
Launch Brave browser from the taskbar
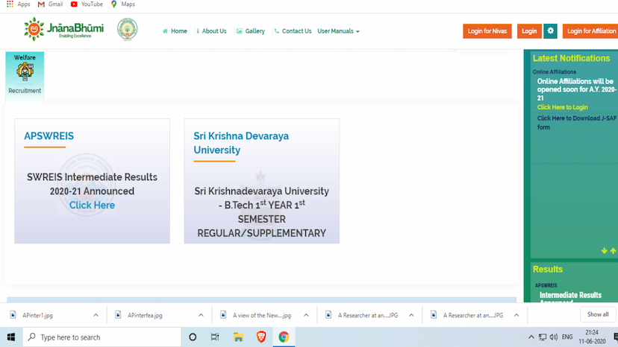[x=260, y=337]
